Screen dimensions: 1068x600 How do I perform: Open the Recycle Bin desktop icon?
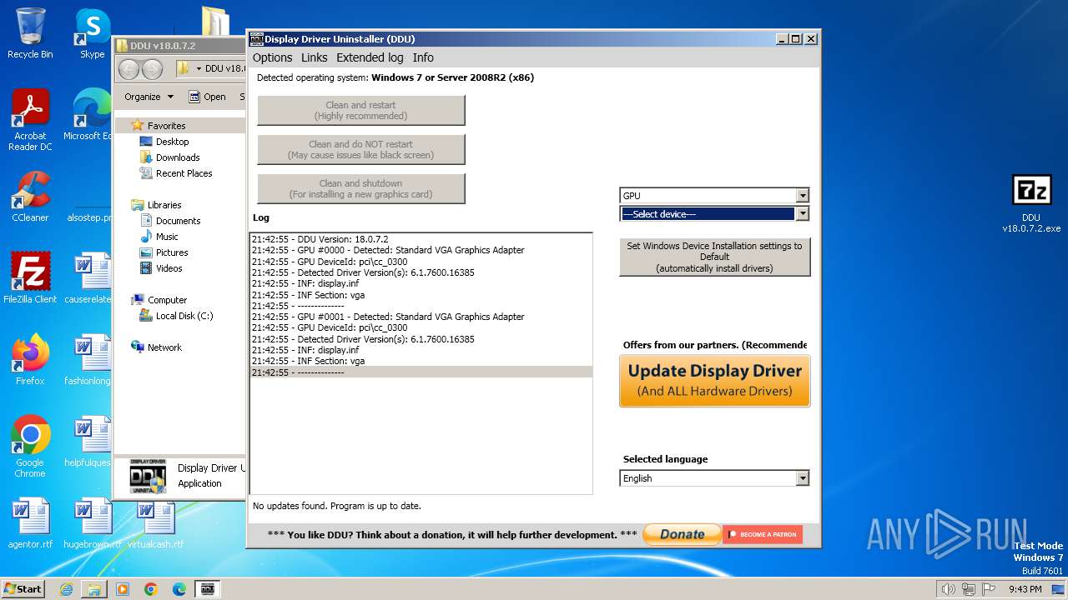(x=30, y=33)
